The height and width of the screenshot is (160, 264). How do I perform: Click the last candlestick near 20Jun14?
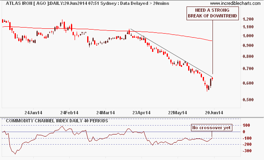pos(212,79)
